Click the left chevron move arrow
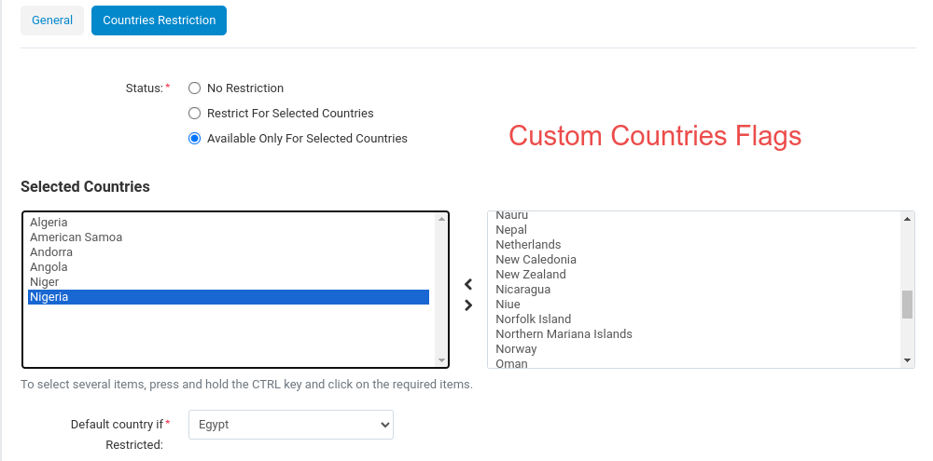This screenshot has width=933, height=461. (468, 285)
